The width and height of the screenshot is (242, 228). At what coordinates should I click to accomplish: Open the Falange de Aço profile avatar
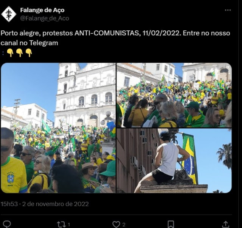pos(9,14)
